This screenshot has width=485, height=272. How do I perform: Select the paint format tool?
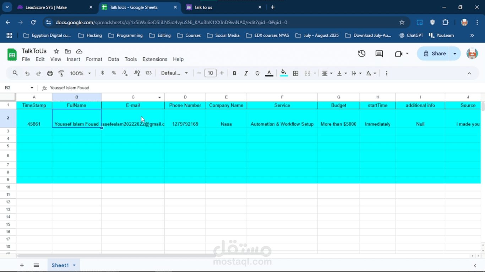tap(61, 73)
